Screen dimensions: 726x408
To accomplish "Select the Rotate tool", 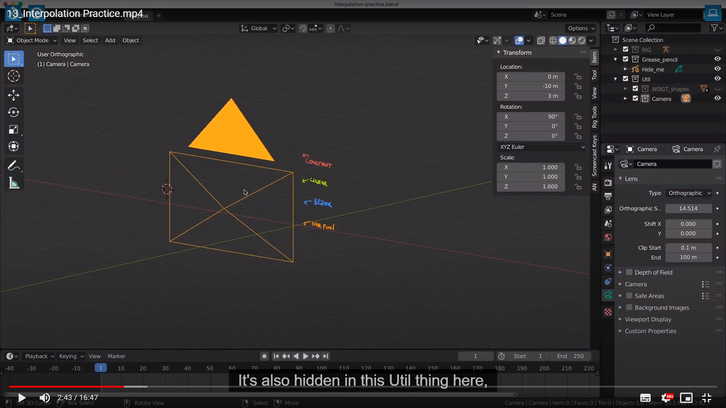I will click(x=14, y=112).
